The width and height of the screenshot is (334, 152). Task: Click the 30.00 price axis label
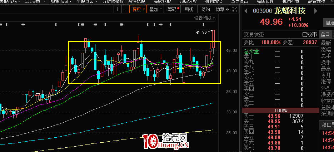231,112
